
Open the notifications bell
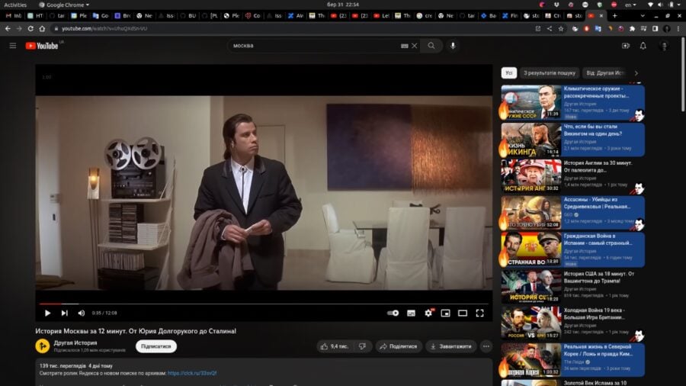pos(643,46)
